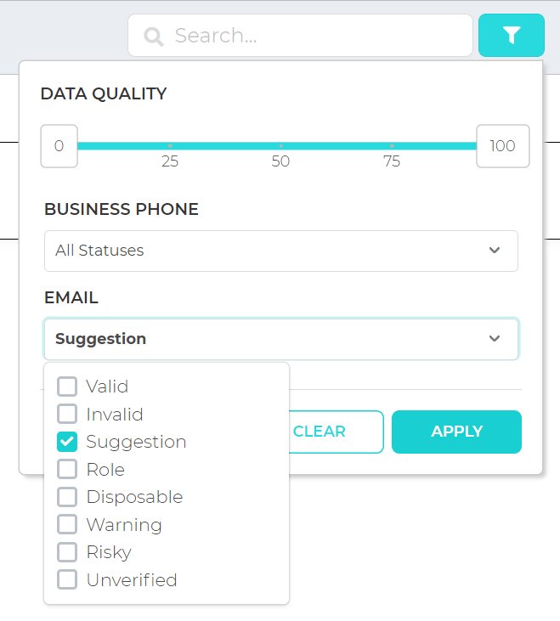Click the Email dropdown chevron arrow
This screenshot has height=621, width=560.
[495, 339]
